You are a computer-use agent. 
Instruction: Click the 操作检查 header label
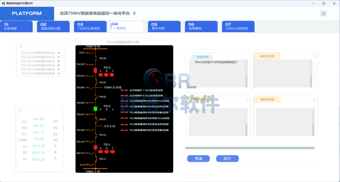click(267, 99)
